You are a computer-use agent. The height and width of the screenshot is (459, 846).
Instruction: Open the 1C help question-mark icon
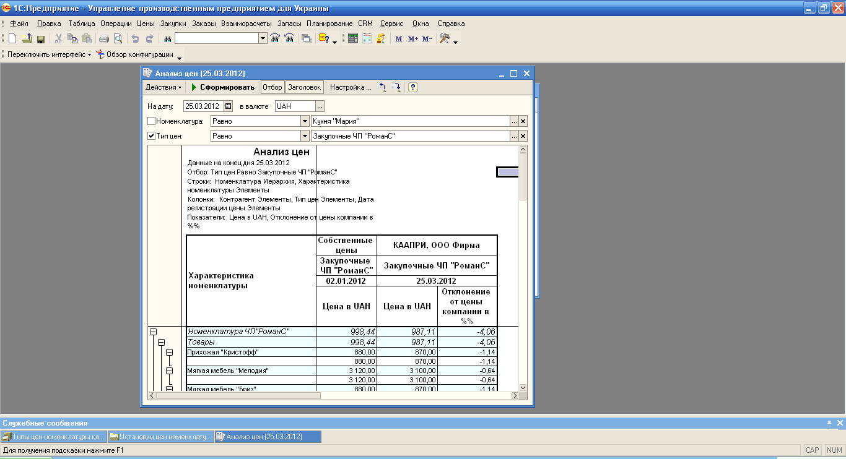[325, 38]
